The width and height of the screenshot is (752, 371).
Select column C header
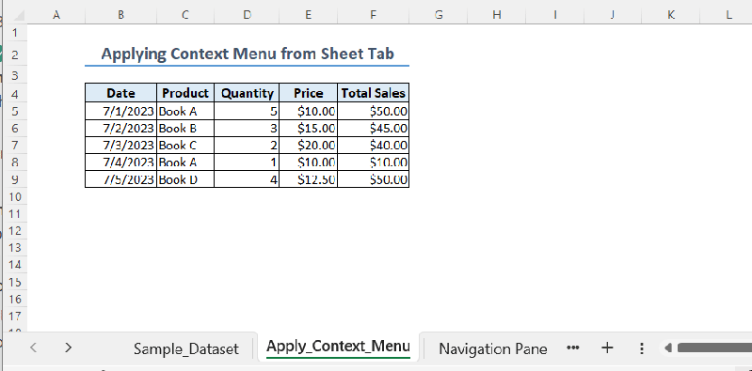(185, 15)
